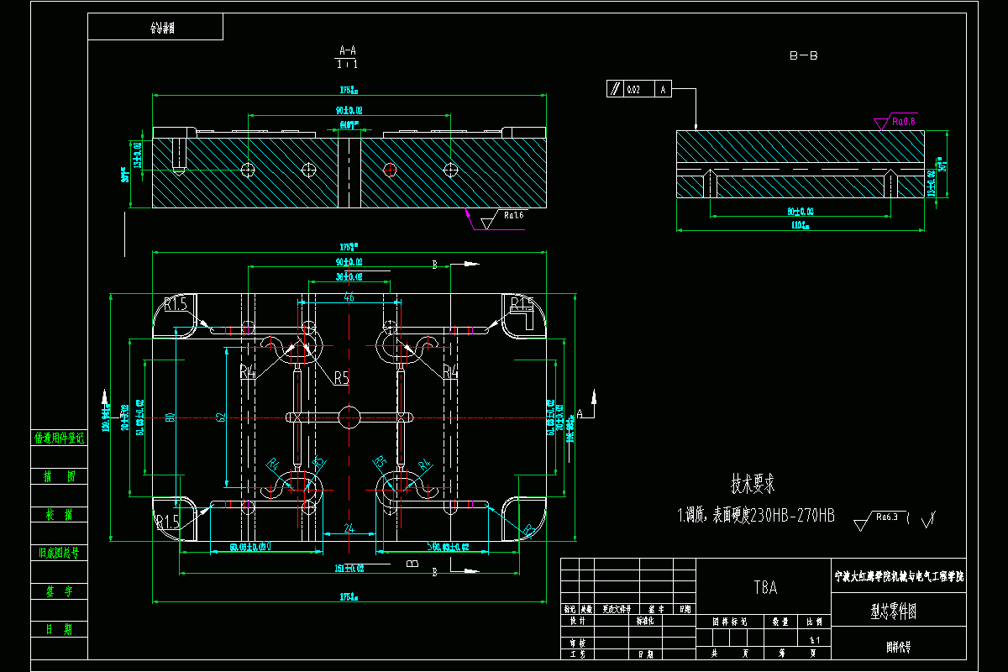Select the 宁波大红鹰学院 school name cell
This screenshot has height=672, width=1008.
pos(898,577)
